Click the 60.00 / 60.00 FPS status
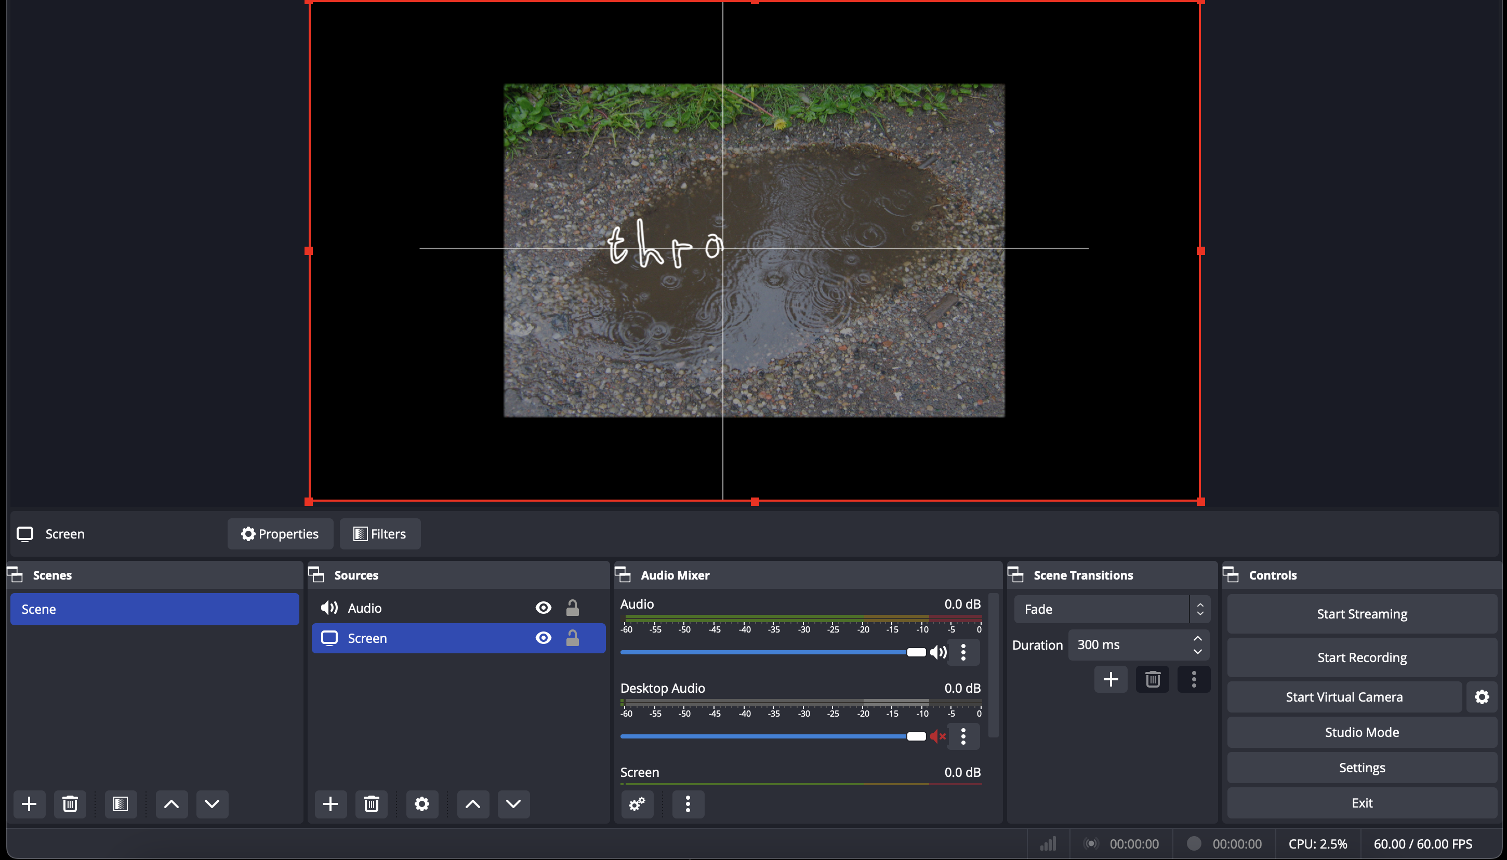 (1422, 843)
